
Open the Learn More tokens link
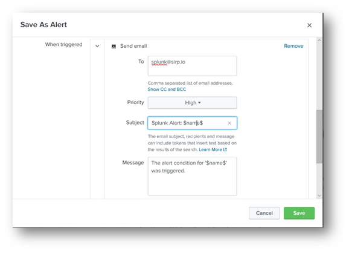pos(210,149)
